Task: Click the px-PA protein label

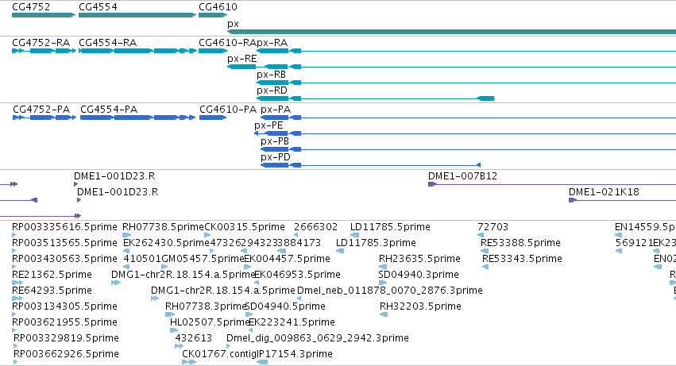Action: click(276, 110)
